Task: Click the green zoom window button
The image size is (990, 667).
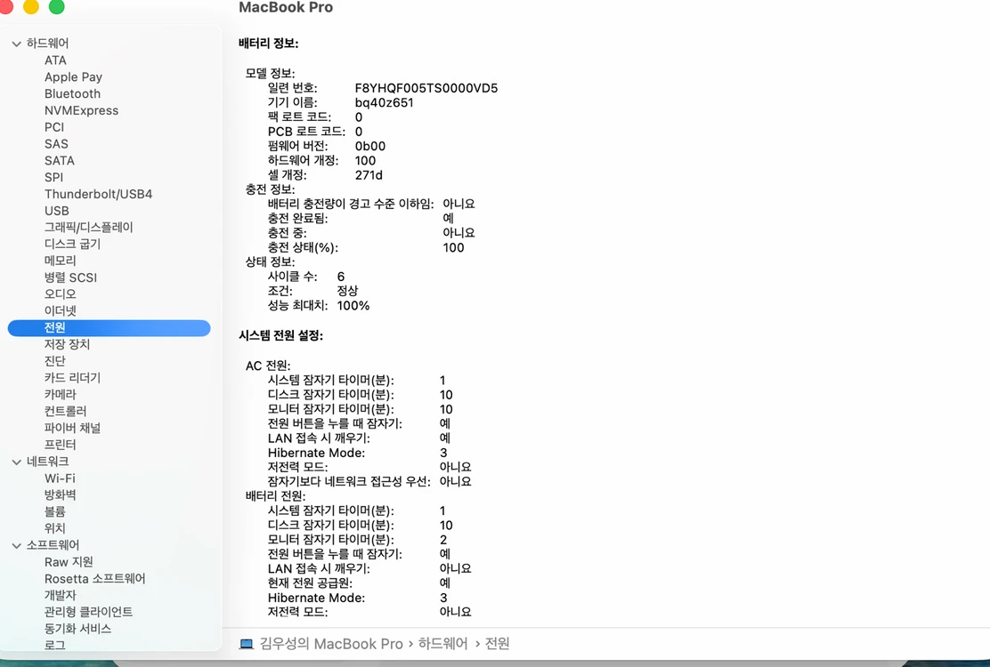Action: 57,6
